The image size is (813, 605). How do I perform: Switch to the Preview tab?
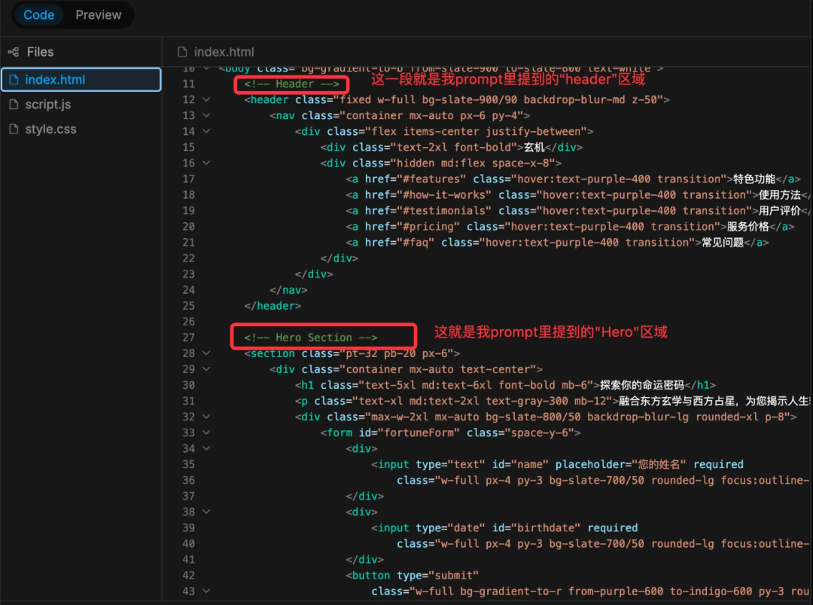99,14
